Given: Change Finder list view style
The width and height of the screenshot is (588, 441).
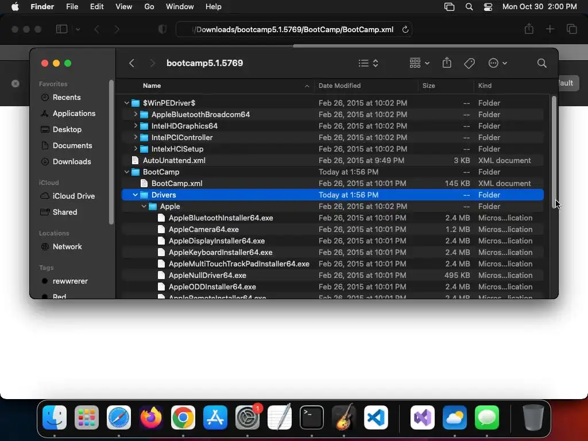Looking at the screenshot, I should 368,63.
